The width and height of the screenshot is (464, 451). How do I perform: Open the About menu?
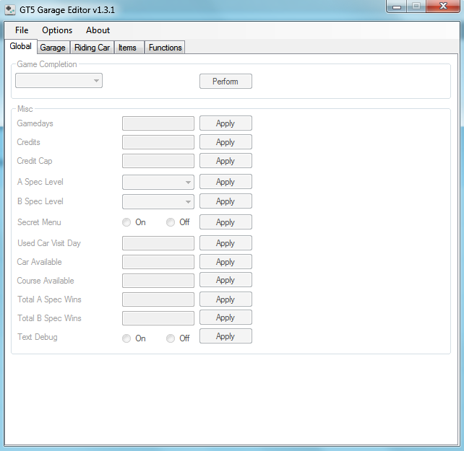click(98, 30)
